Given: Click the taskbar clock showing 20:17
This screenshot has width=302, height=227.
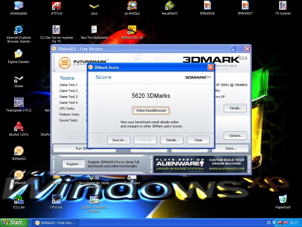Looking at the screenshot, I should pos(294,223).
